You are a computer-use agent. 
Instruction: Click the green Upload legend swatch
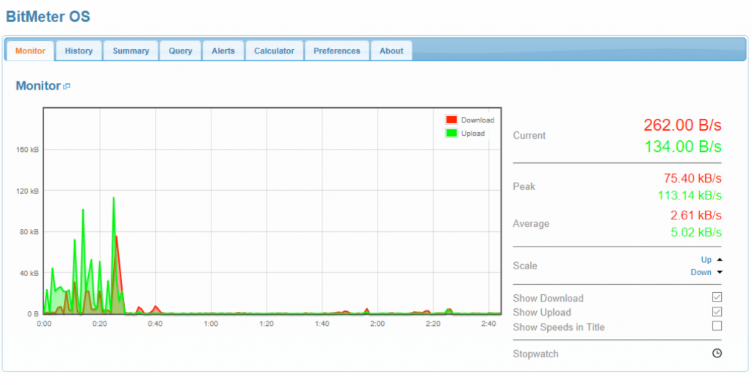click(x=451, y=133)
